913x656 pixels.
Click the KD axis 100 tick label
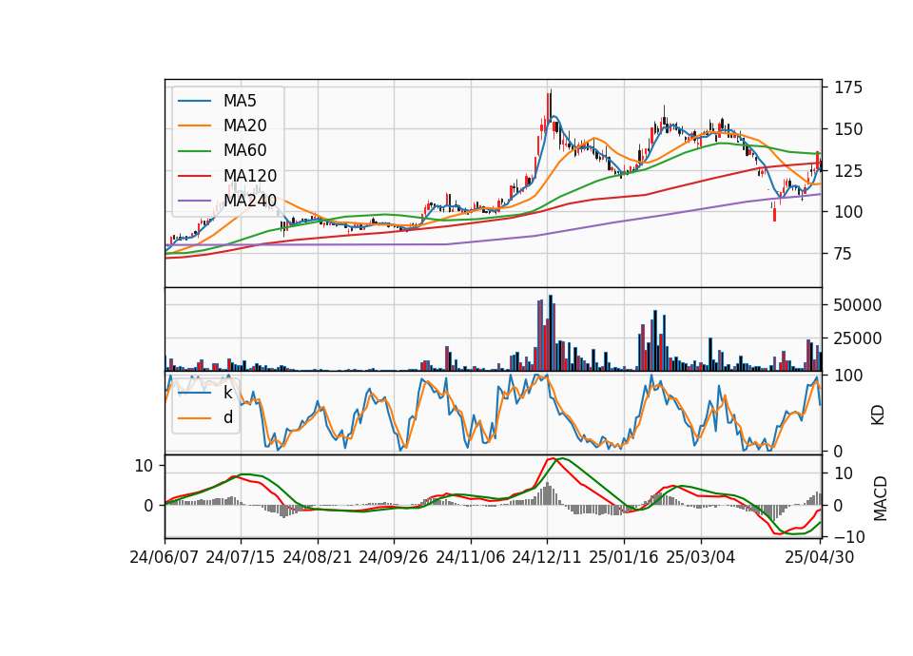[x=848, y=376]
